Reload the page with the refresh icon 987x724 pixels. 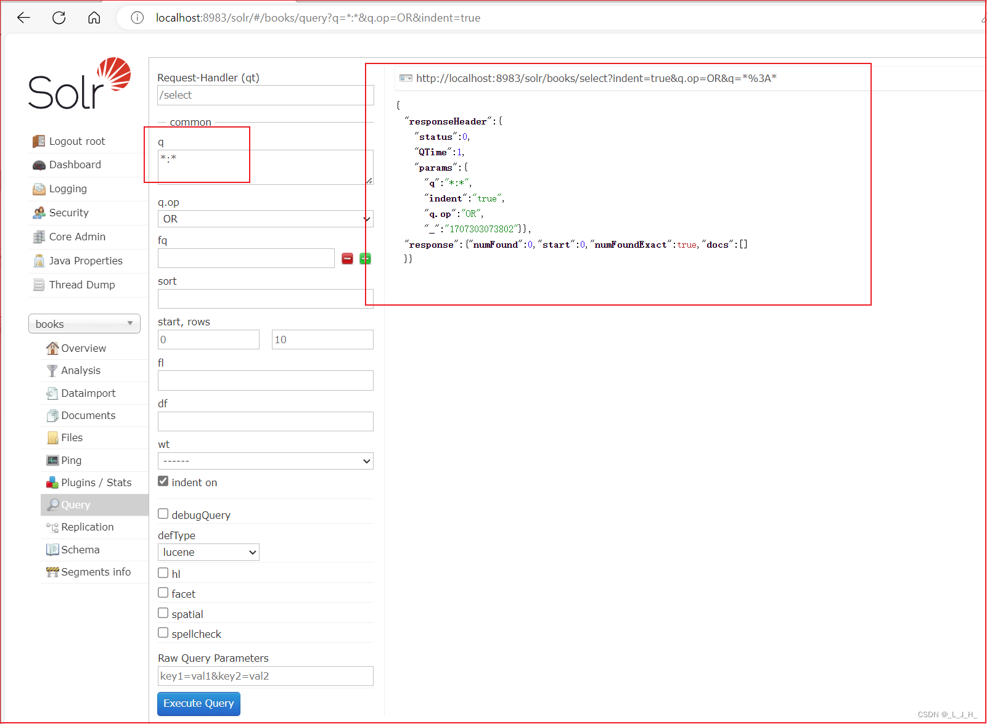pos(59,18)
